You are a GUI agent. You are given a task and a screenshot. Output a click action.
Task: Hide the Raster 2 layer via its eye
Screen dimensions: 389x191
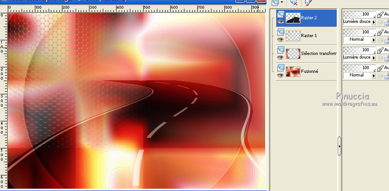click(x=281, y=22)
